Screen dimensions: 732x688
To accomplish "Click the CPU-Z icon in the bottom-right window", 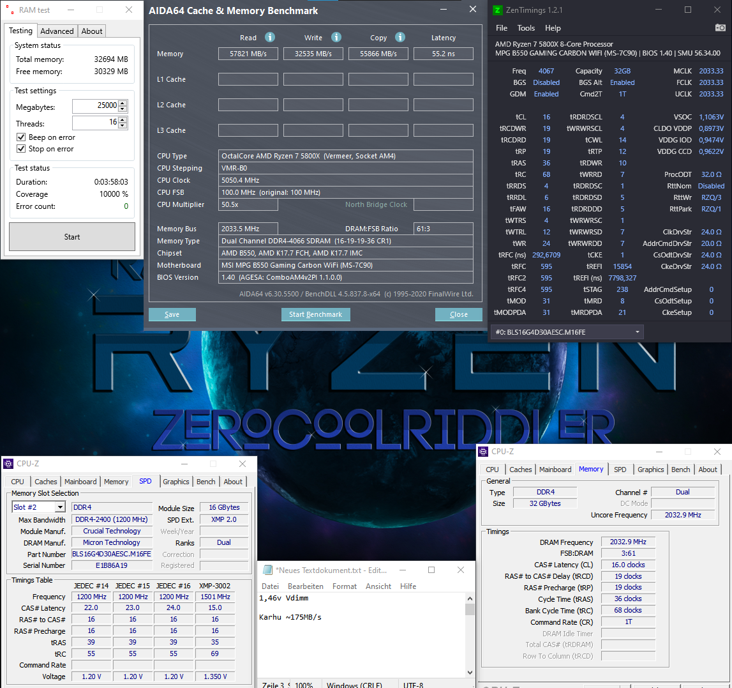I will (483, 452).
